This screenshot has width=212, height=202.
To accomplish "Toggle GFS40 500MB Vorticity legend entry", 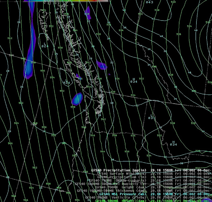I will tap(148, 197).
